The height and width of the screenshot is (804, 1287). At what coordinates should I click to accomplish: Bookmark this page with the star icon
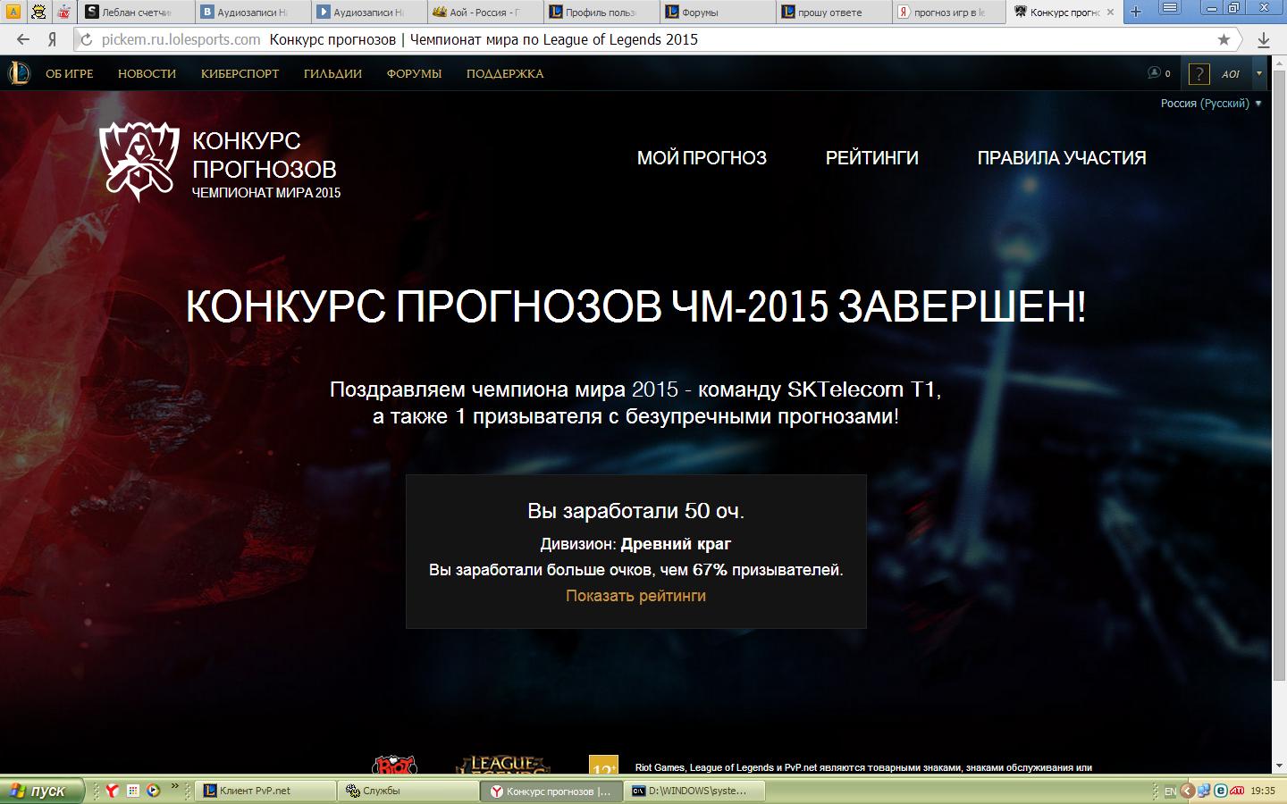coord(1224,39)
